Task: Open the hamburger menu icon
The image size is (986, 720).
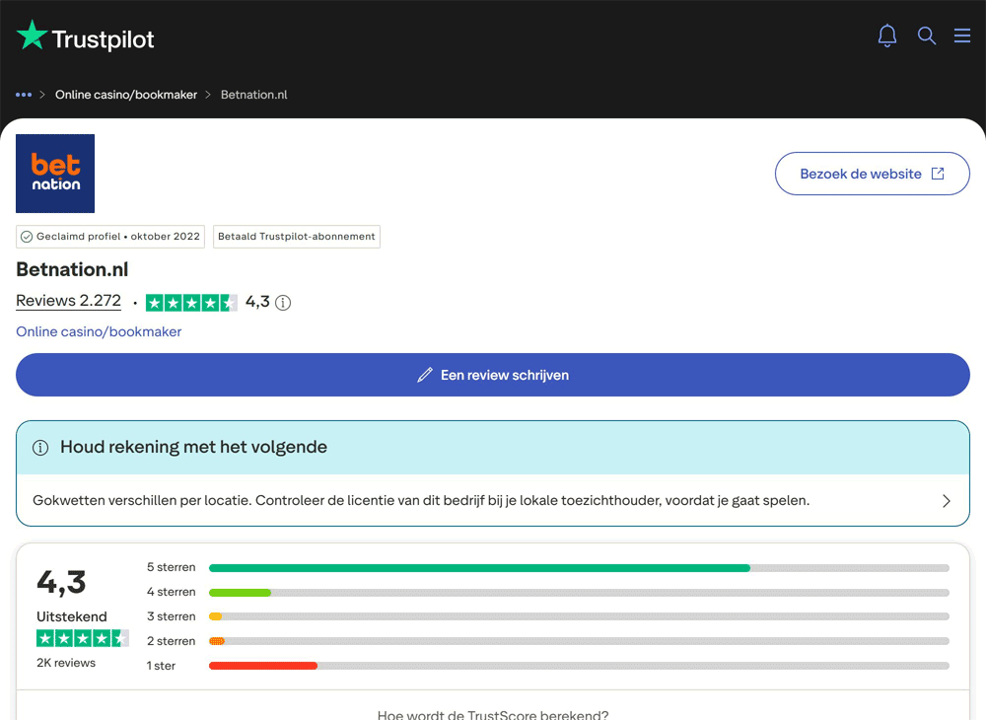Action: [962, 36]
